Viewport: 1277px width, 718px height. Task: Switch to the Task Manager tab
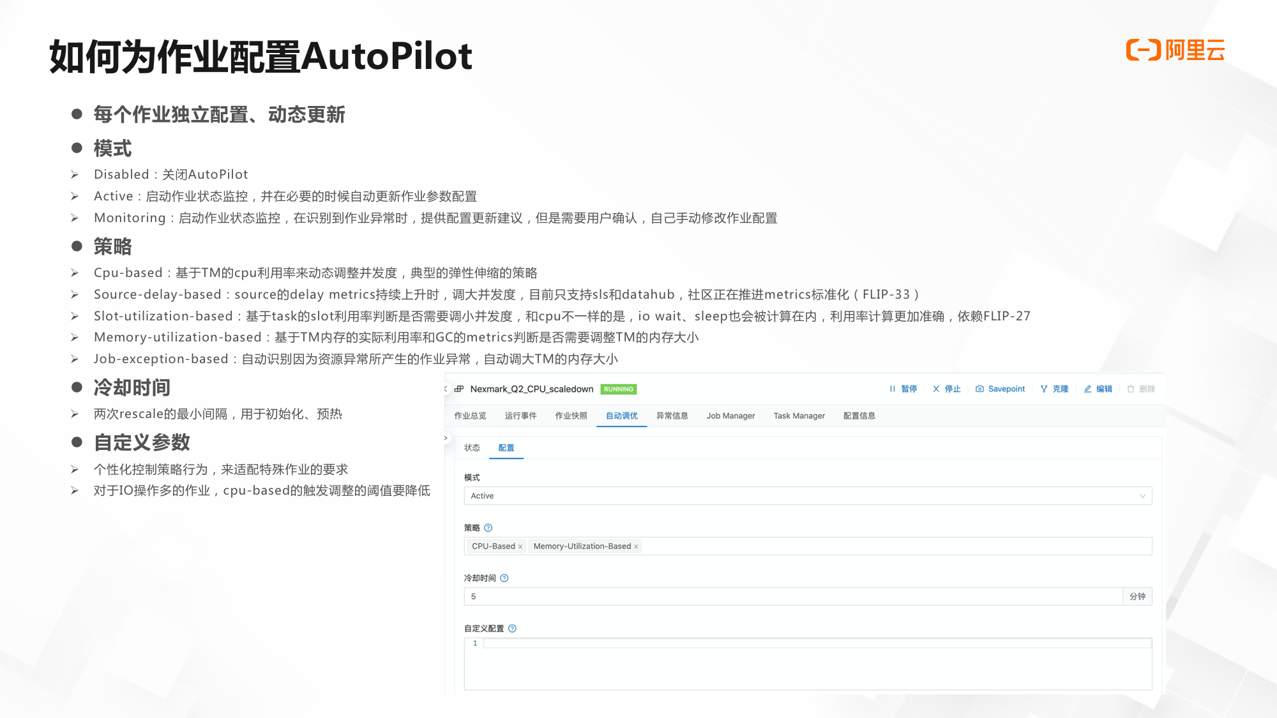[799, 415]
